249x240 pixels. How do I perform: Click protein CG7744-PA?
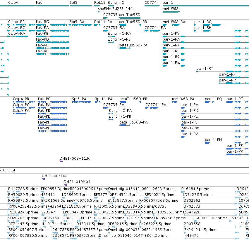tap(152, 108)
